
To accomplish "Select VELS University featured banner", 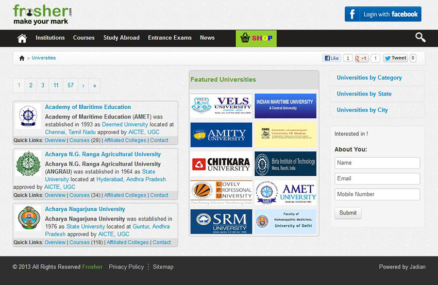I will (221, 106).
